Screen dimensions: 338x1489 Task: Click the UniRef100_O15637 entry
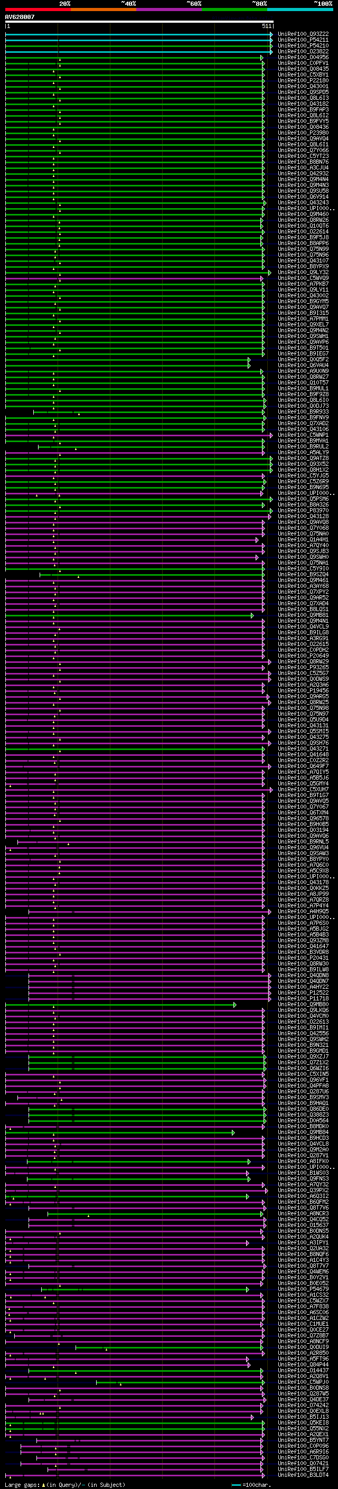coord(303,1225)
